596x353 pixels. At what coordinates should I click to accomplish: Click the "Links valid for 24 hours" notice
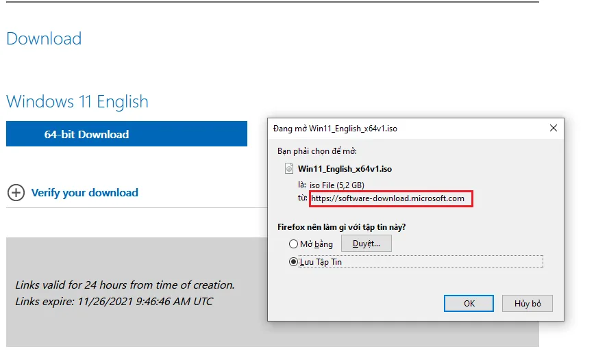click(125, 285)
